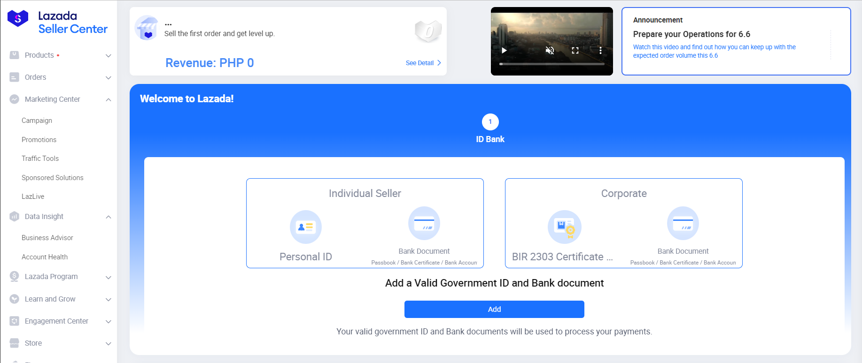Click the Engagement Center icon

point(15,321)
